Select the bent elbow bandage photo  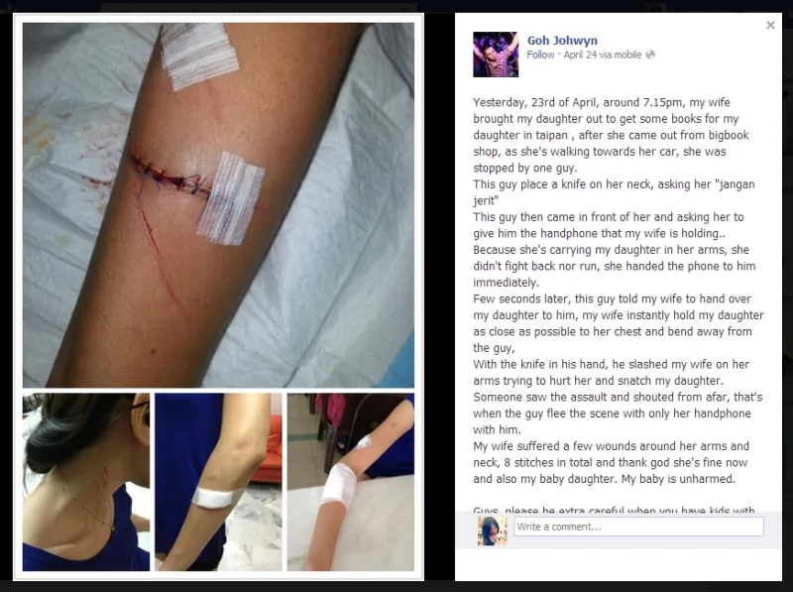click(x=218, y=482)
